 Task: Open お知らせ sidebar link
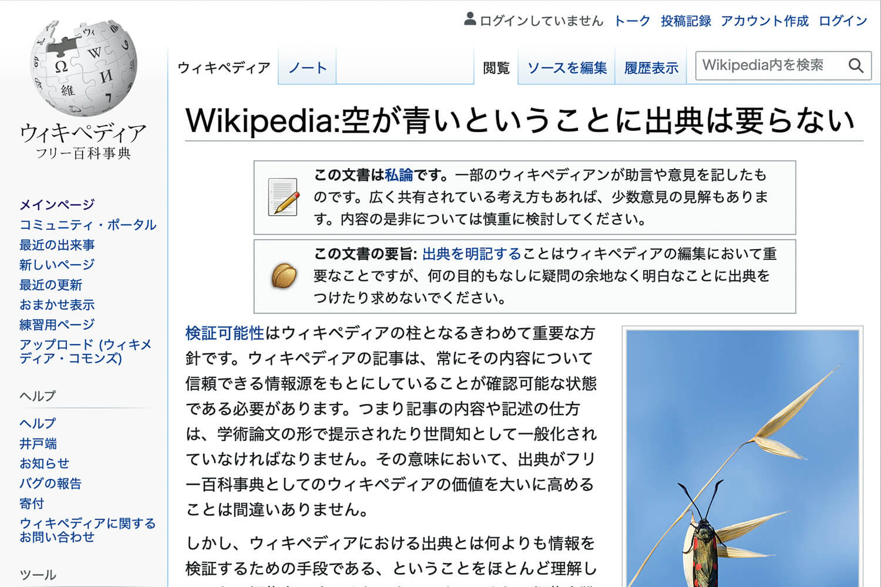(45, 463)
